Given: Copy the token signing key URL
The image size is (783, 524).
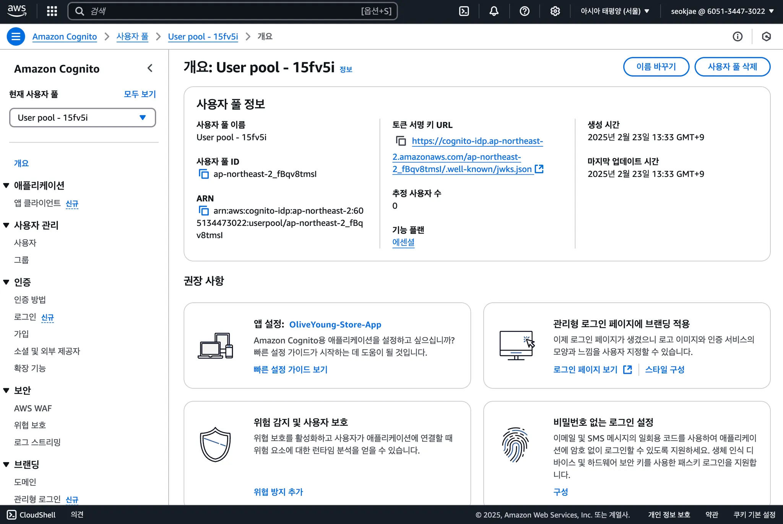Looking at the screenshot, I should tap(401, 141).
